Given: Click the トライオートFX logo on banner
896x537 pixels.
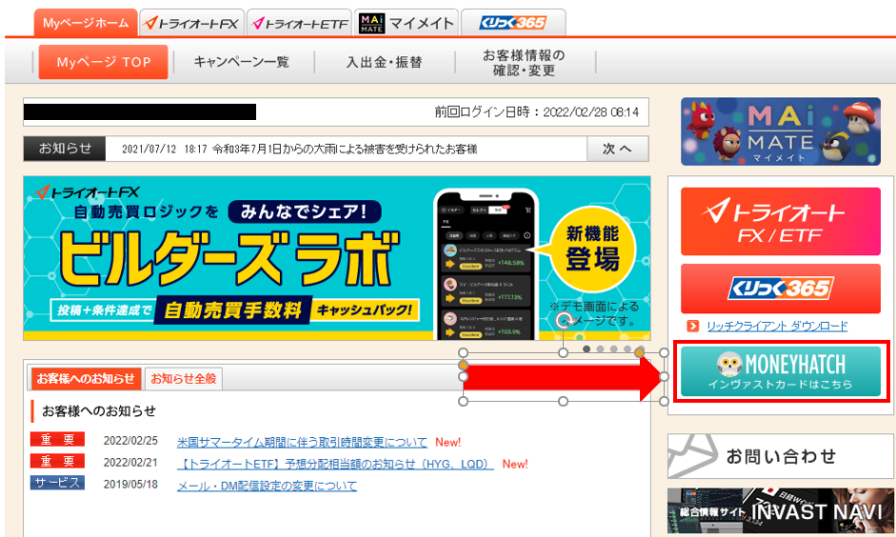Looking at the screenshot, I should pyautogui.click(x=87, y=192).
